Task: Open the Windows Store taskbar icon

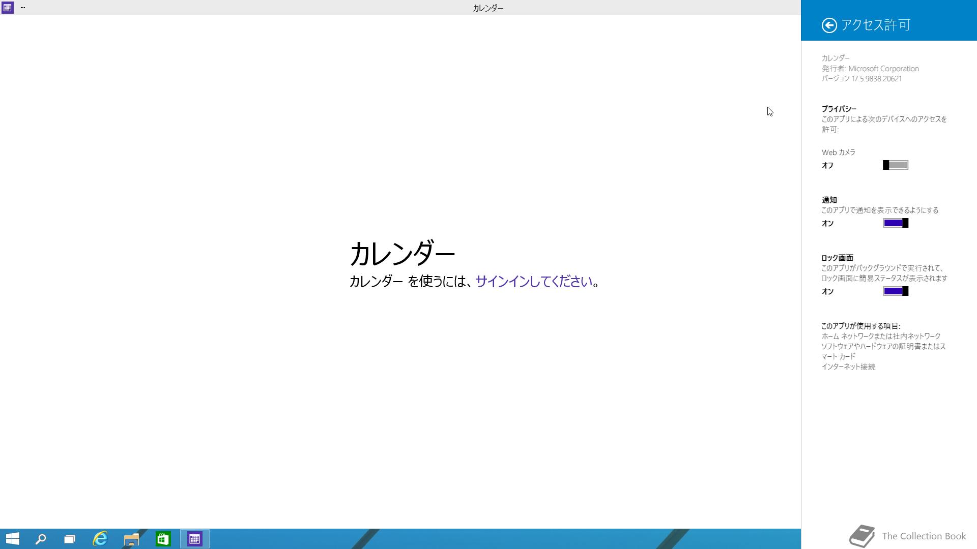Action: [x=163, y=539]
